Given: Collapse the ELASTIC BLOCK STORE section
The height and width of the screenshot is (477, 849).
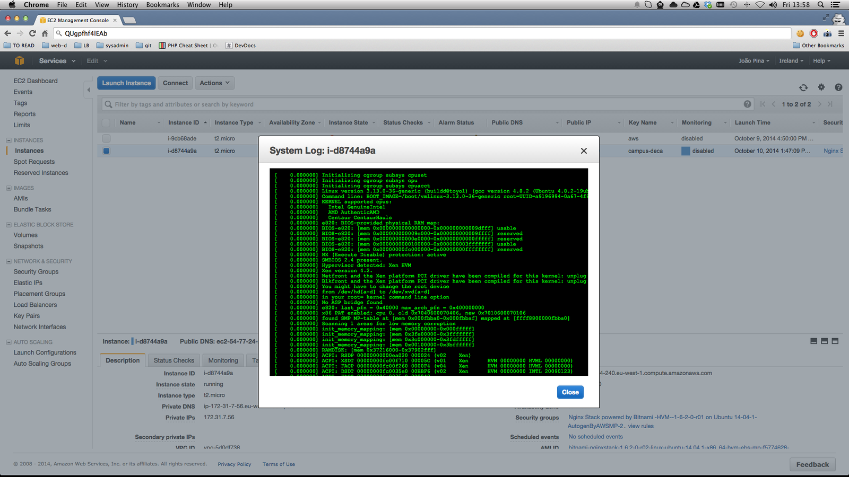Looking at the screenshot, I should click(9, 225).
